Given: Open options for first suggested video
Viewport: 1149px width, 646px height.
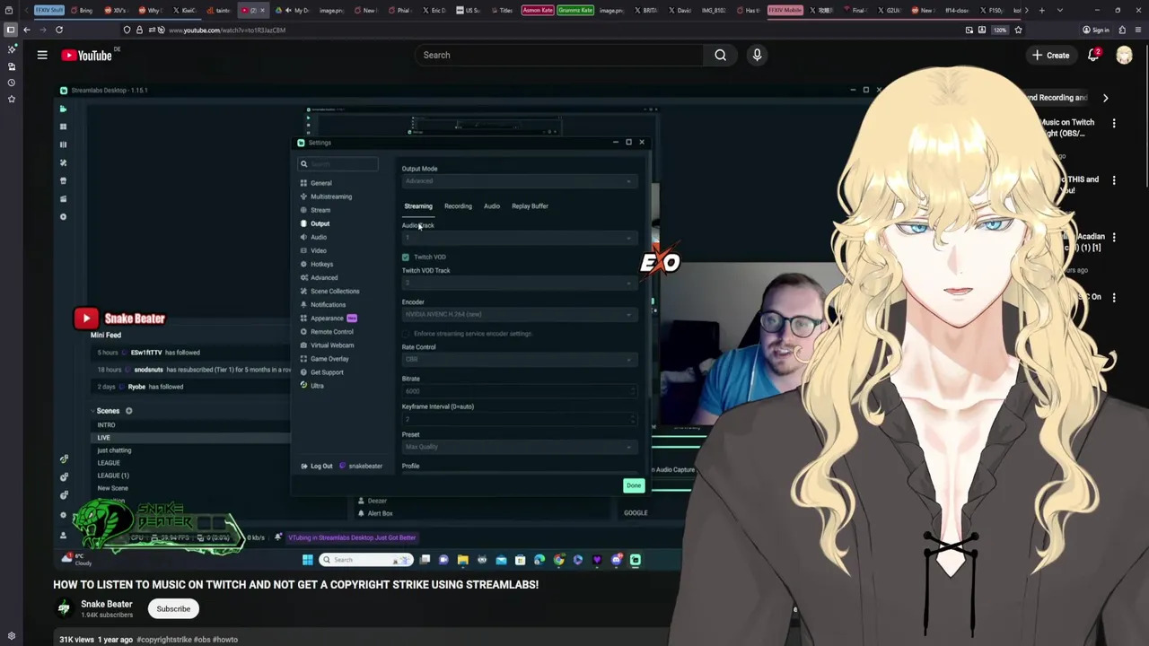Looking at the screenshot, I should [1114, 123].
